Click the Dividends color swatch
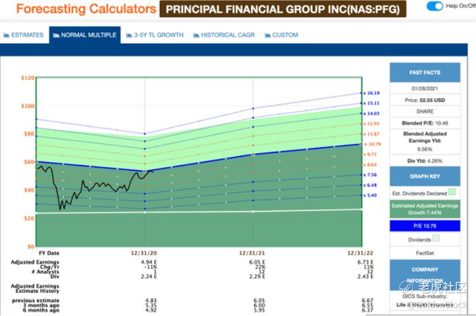 coord(436,238)
